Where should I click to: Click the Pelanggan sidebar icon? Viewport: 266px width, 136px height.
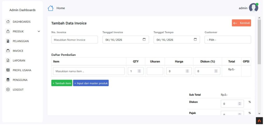pyautogui.click(x=8, y=41)
